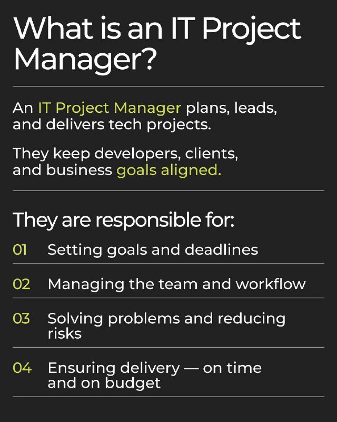Click the word 'An' starting the intro
The width and height of the screenshot is (337, 422).
pos(23,108)
